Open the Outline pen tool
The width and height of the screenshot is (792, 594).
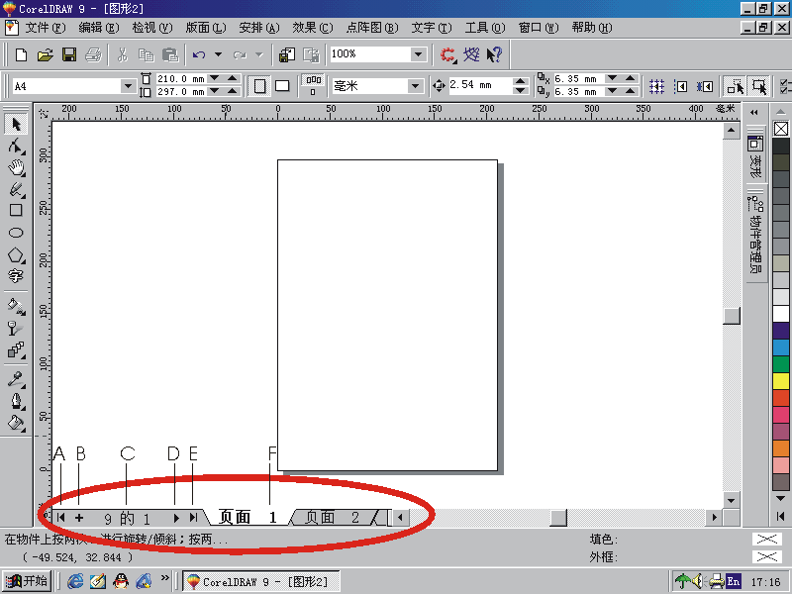[x=16, y=401]
